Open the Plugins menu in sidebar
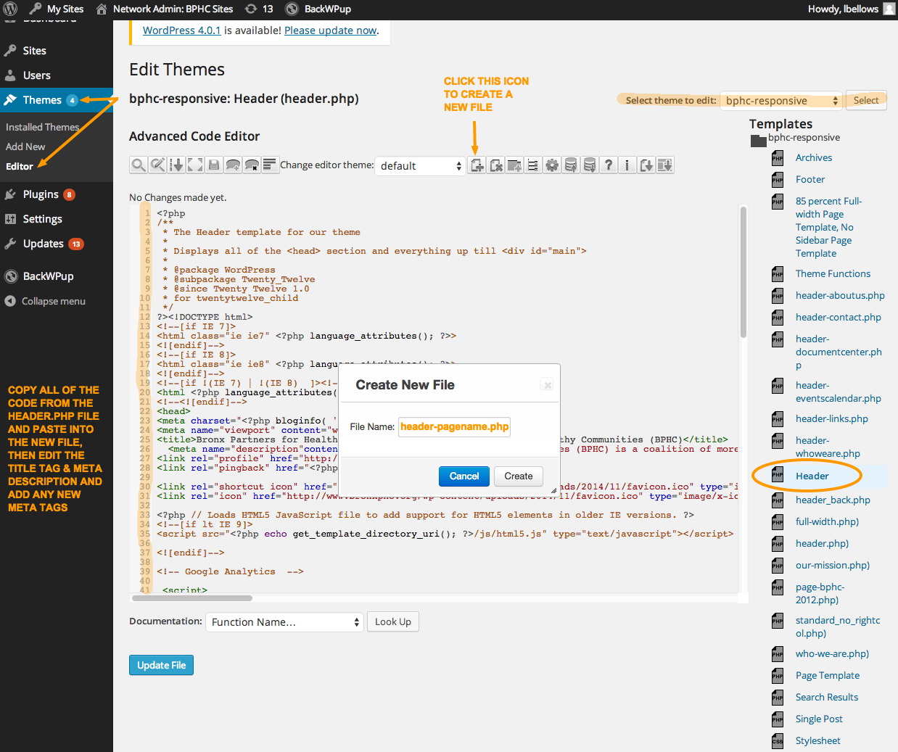This screenshot has height=752, width=898. [41, 194]
